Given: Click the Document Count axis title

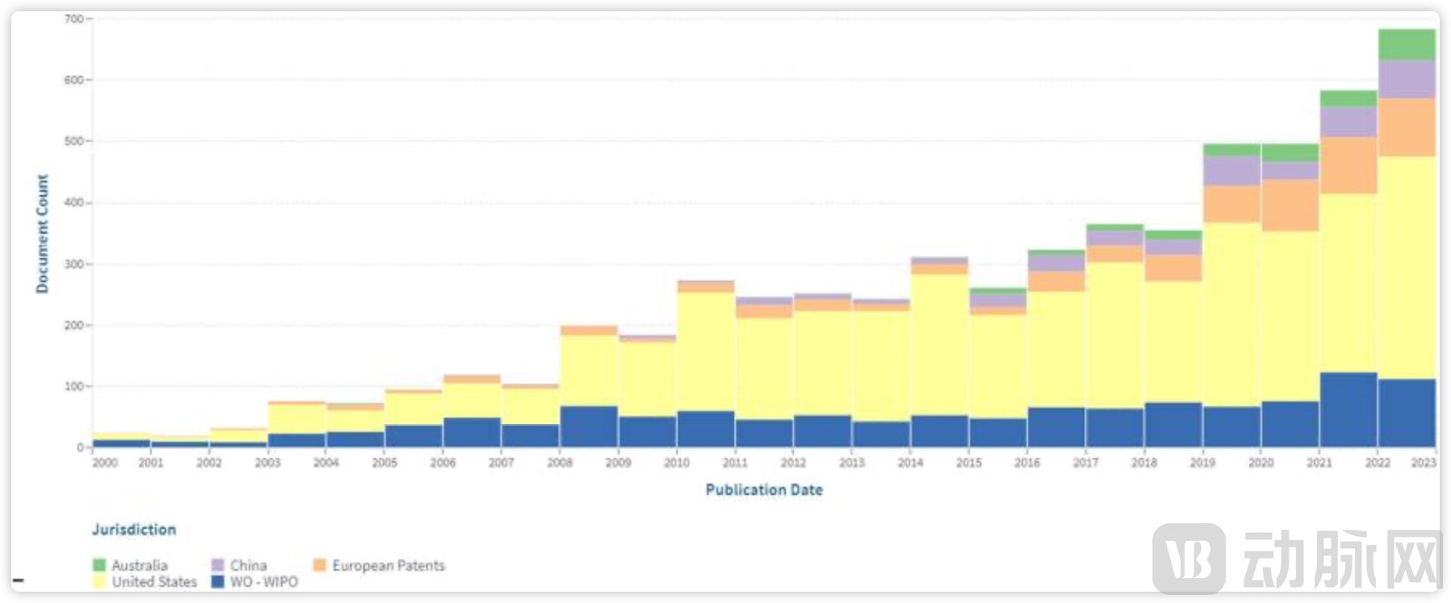Looking at the screenshot, I should [42, 234].
